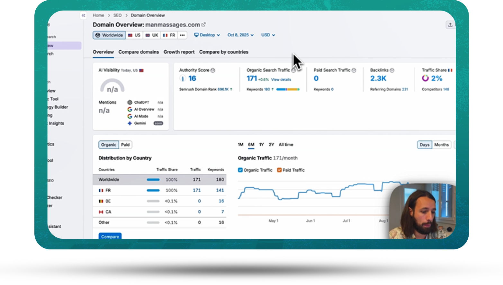Screen dimensions: 503x285
Task: Click Authority Score info icon
Action: click(213, 70)
